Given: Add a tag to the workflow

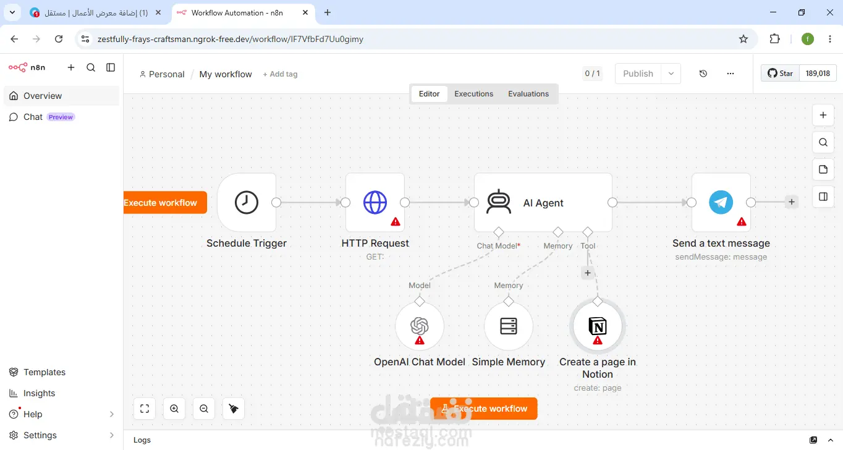Looking at the screenshot, I should pos(280,74).
